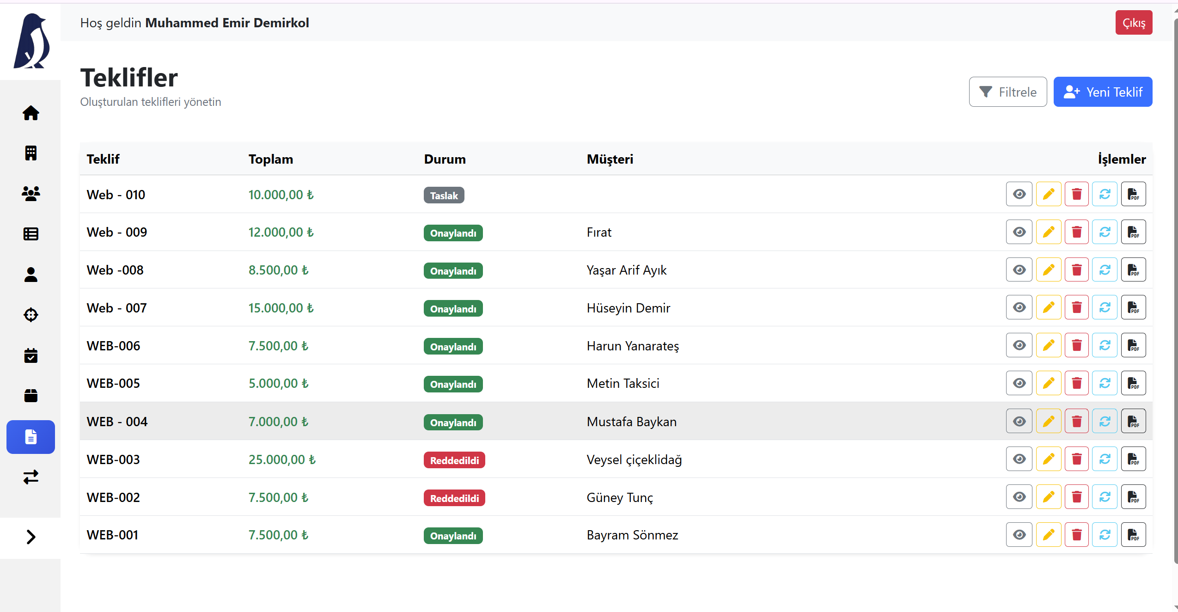Open the calendar check sidebar icon
This screenshot has width=1178, height=612.
(31, 355)
